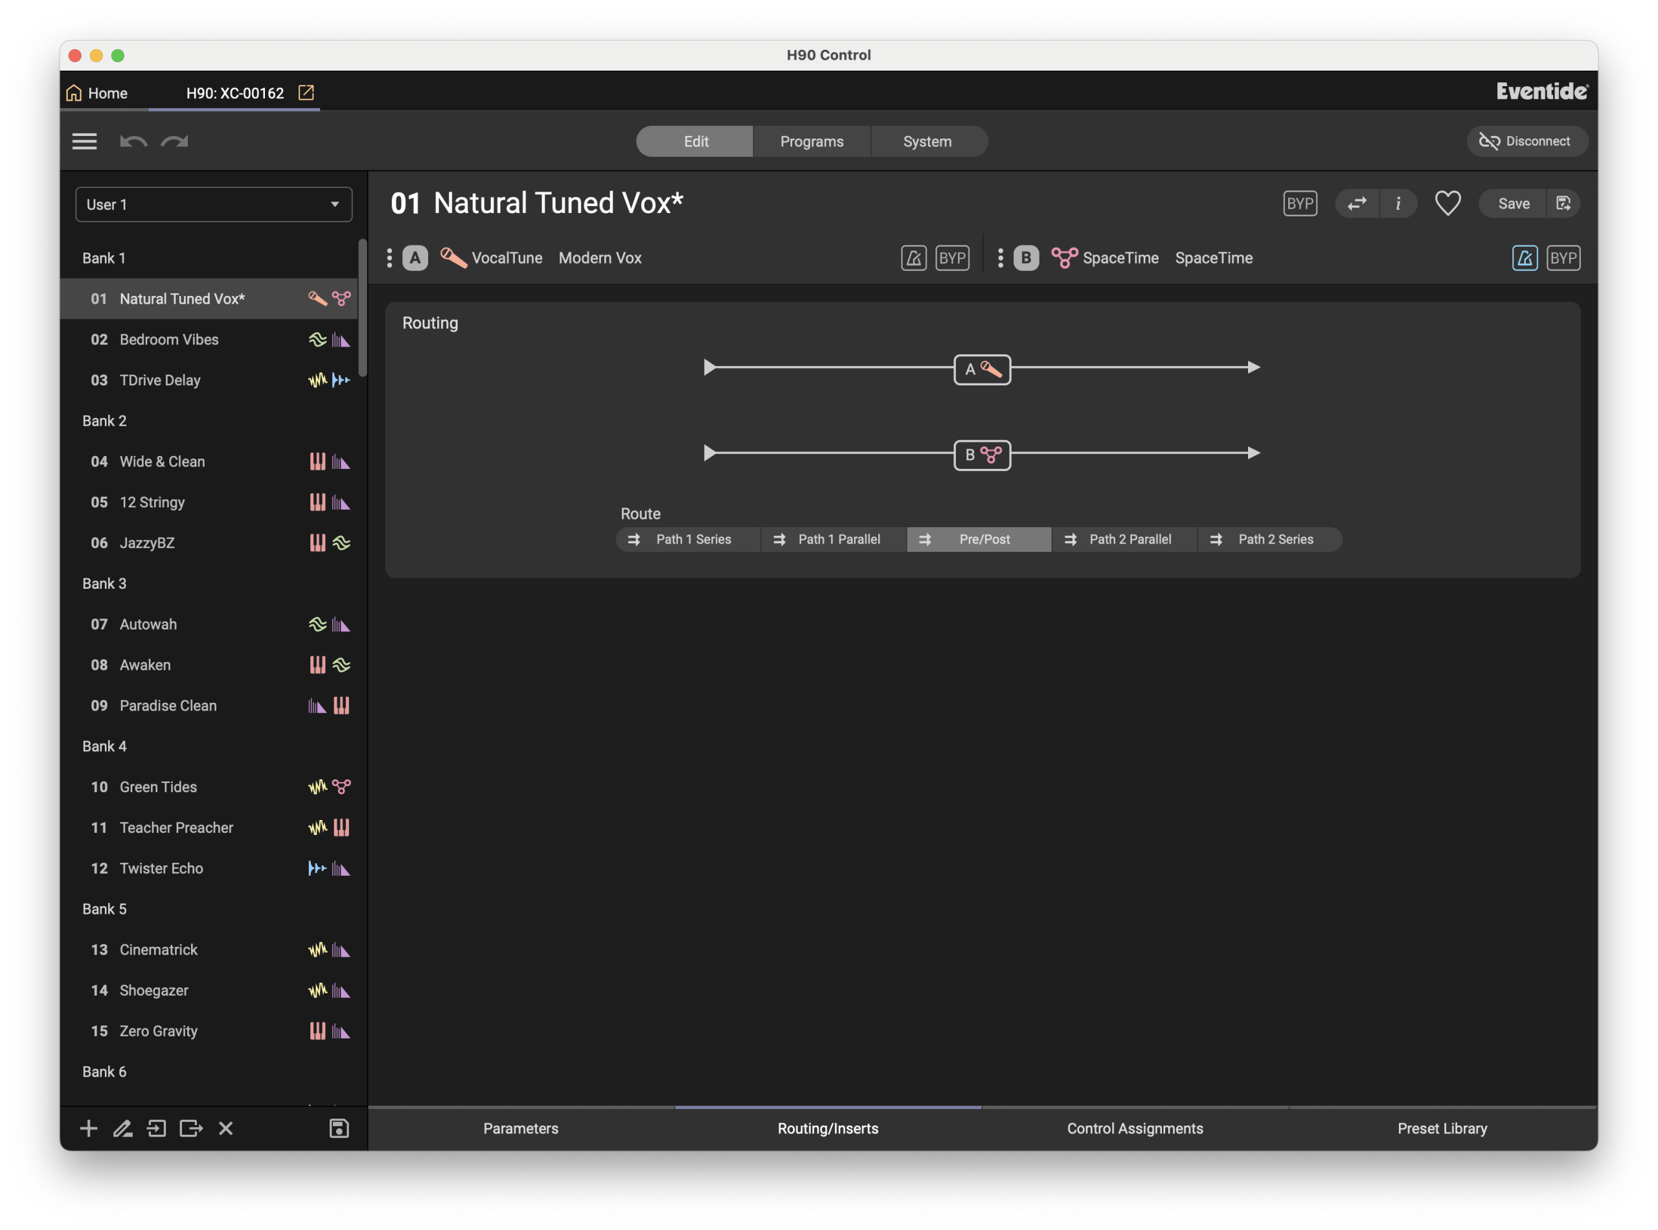The image size is (1658, 1230).
Task: Toggle preset B tempo metronome
Action: point(1525,258)
